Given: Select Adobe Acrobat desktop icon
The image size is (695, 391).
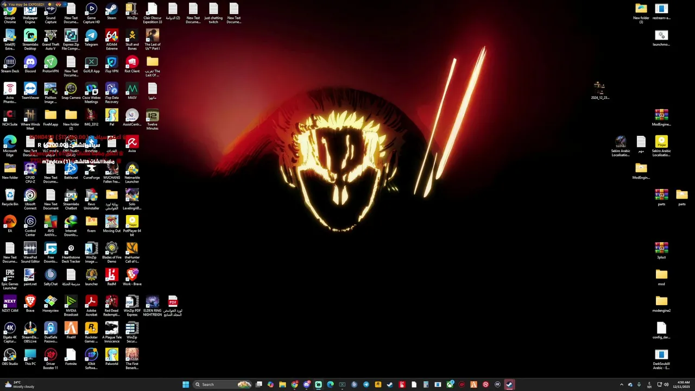Looking at the screenshot, I should tap(91, 306).
